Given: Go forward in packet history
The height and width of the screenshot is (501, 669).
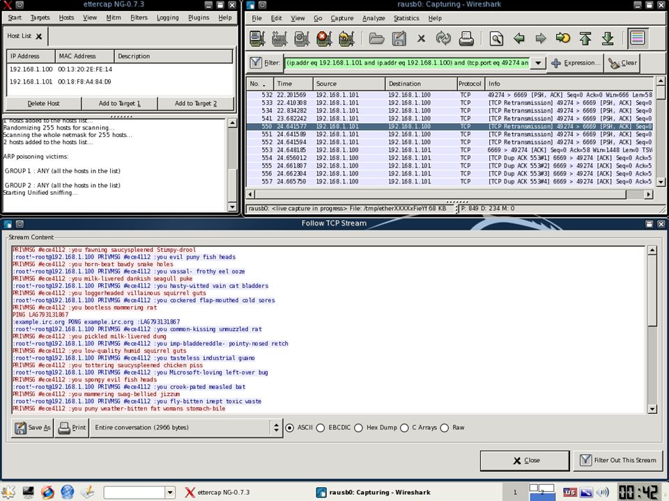Looking at the screenshot, I should coord(541,38).
